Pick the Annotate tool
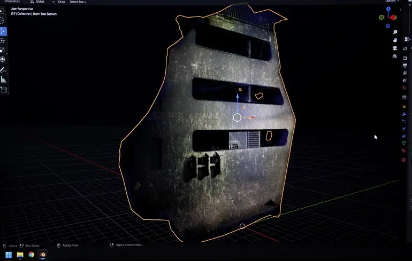This screenshot has width=412, height=261. click(3, 70)
